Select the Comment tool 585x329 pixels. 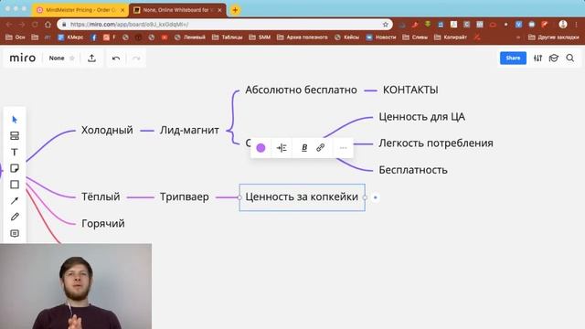click(15, 234)
